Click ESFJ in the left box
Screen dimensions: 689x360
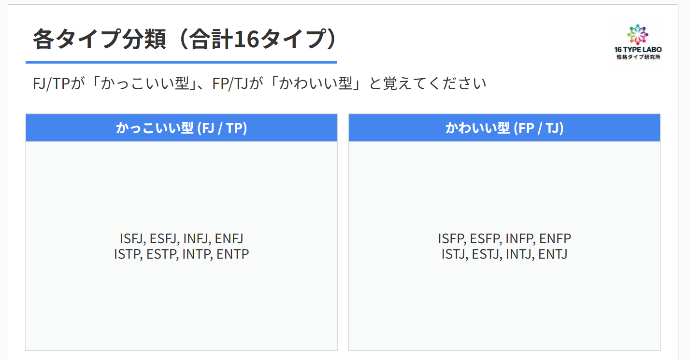coord(164,239)
